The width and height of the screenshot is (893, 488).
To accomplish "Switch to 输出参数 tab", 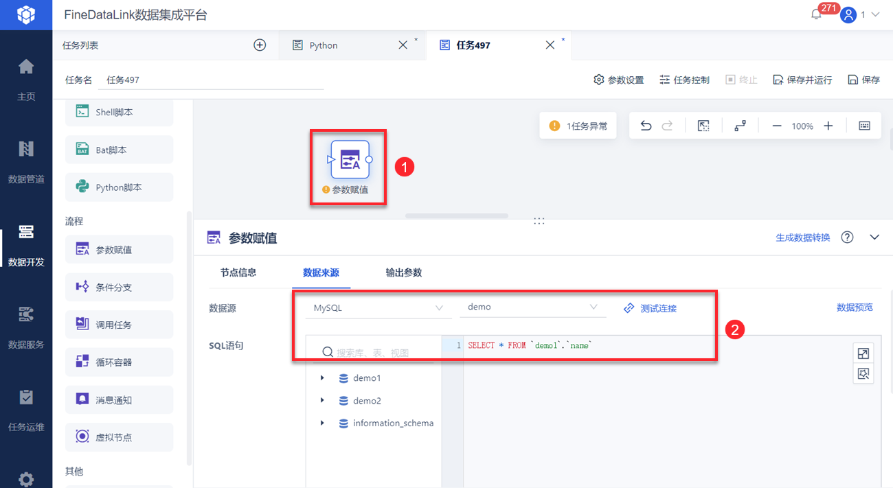I will pyautogui.click(x=404, y=272).
